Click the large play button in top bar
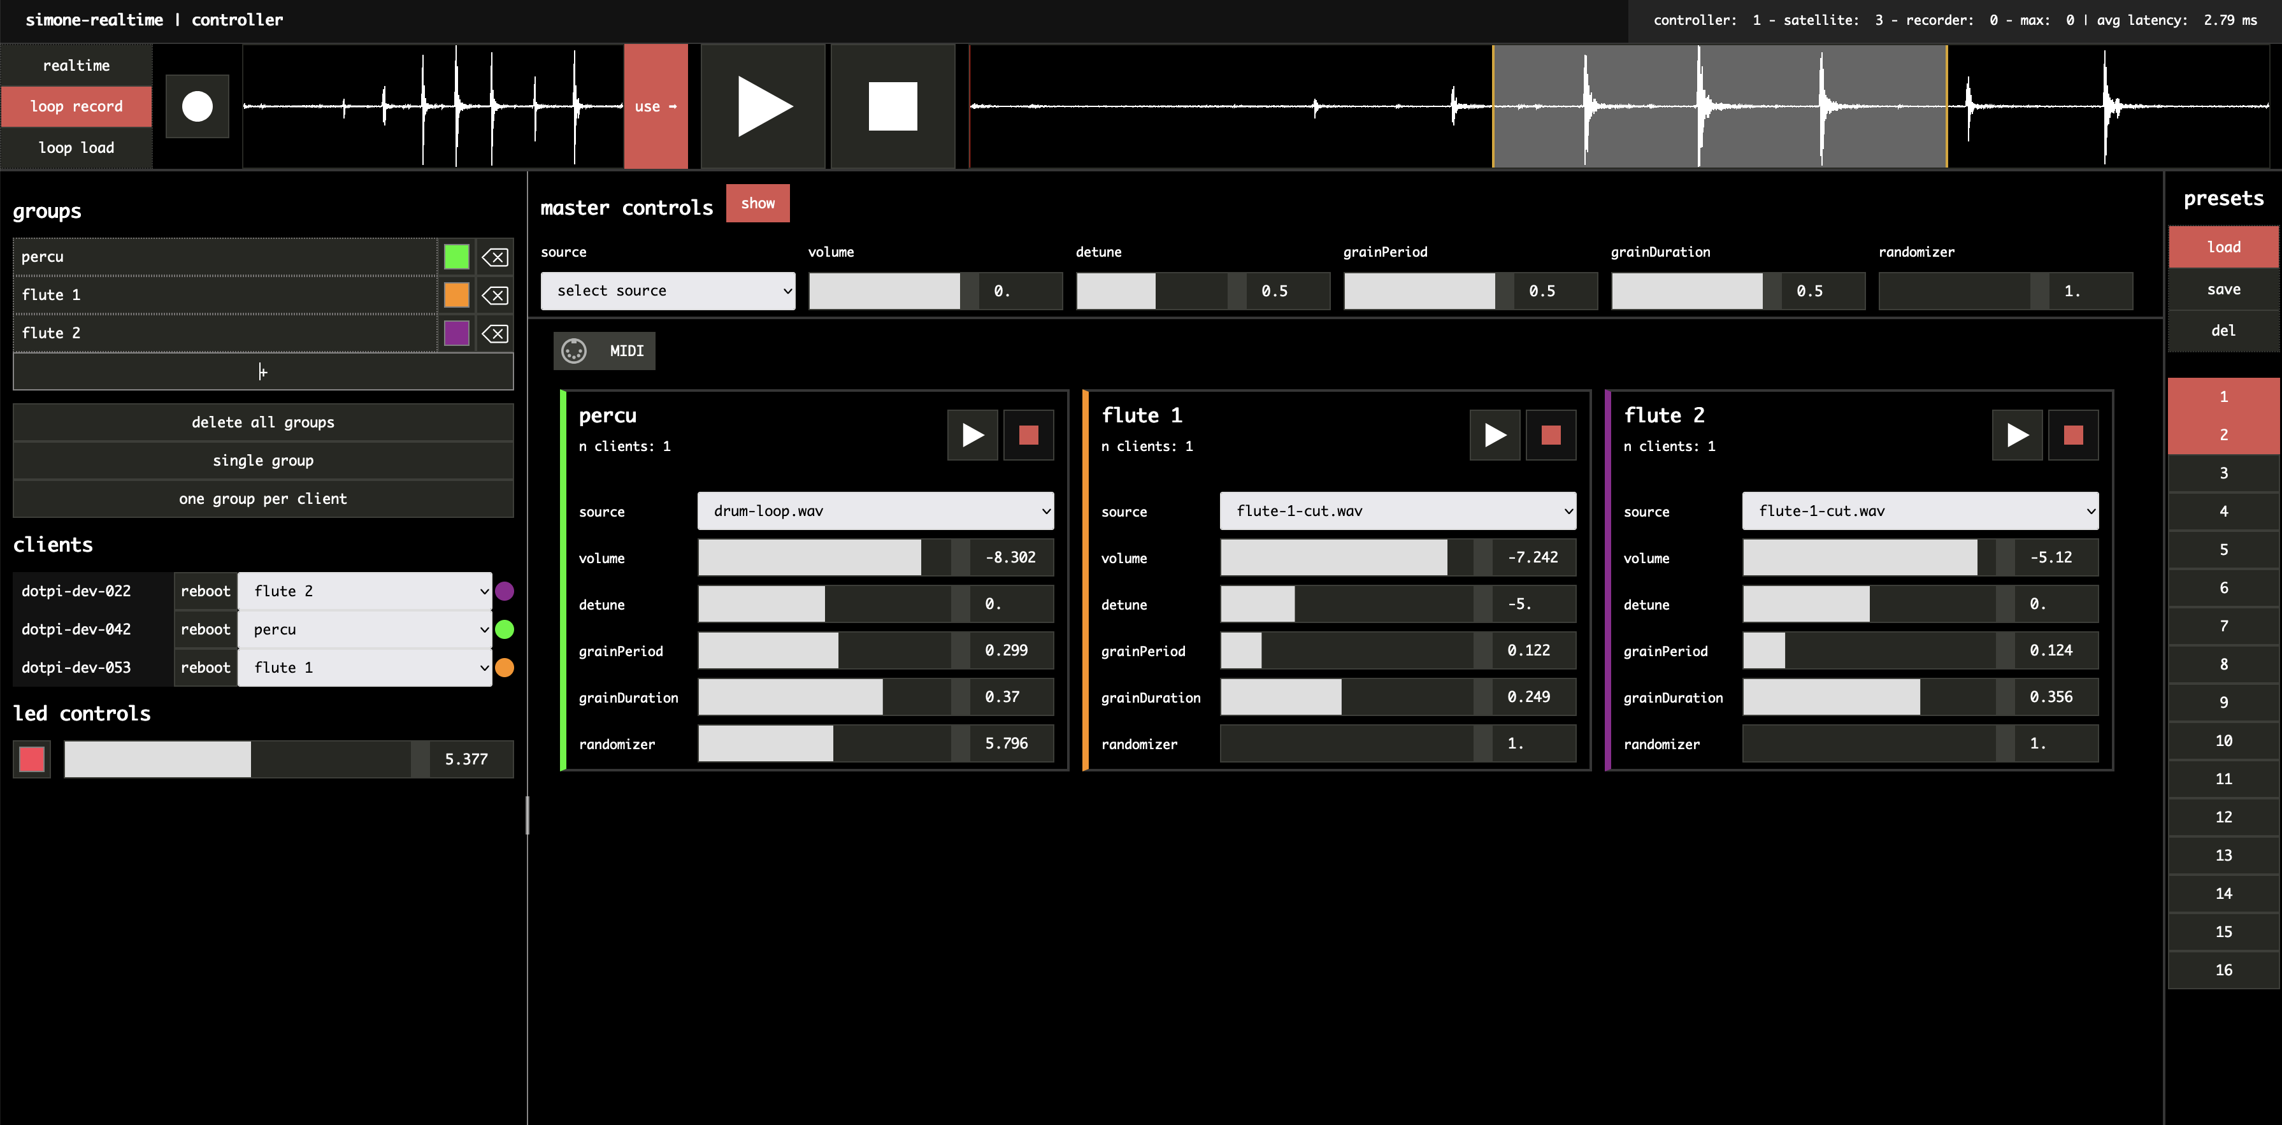The image size is (2282, 1125). [764, 106]
